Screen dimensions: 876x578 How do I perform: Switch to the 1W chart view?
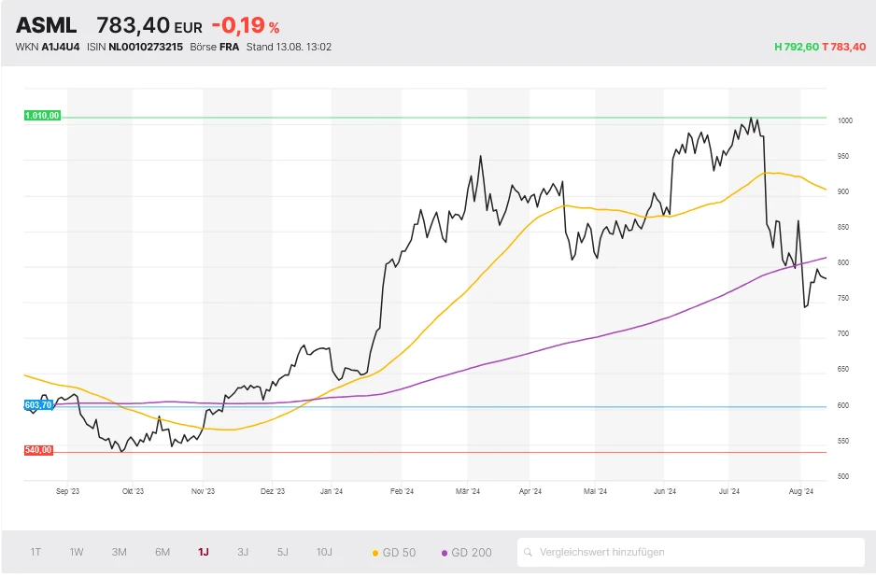coord(77,552)
